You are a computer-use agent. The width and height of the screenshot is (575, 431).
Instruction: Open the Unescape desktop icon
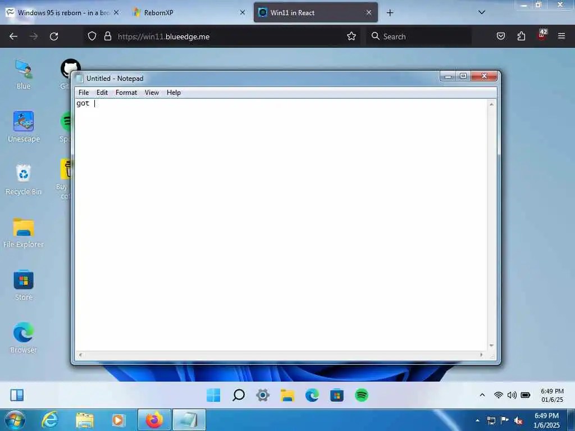pyautogui.click(x=24, y=127)
